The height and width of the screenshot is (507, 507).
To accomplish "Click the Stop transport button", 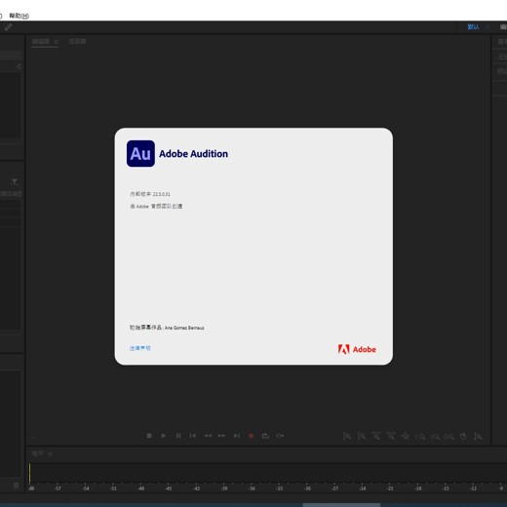I will click(x=149, y=436).
